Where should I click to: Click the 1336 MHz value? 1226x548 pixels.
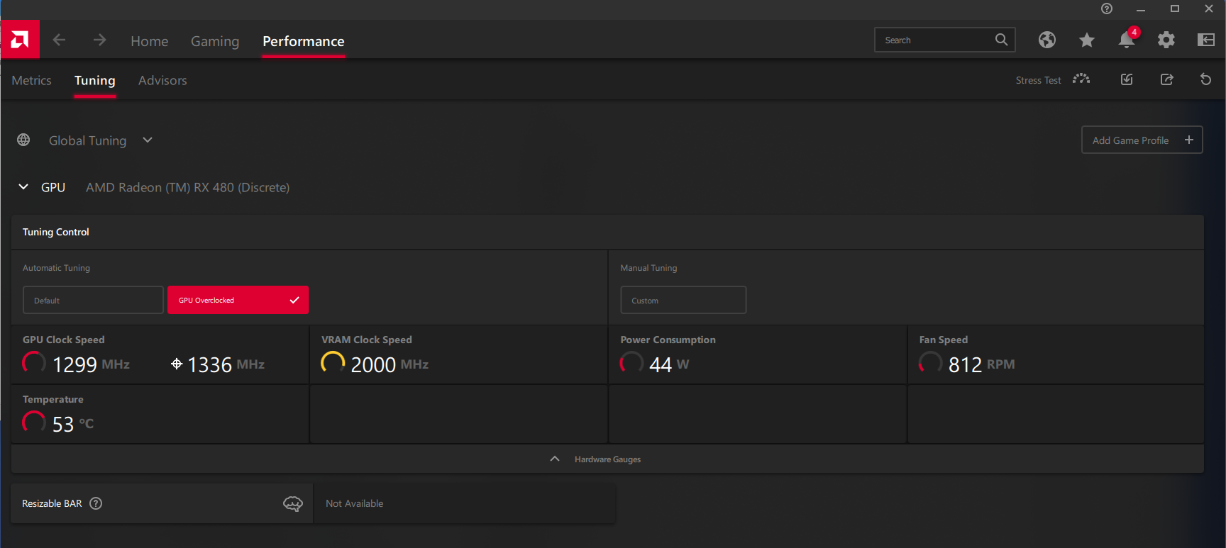(x=226, y=364)
